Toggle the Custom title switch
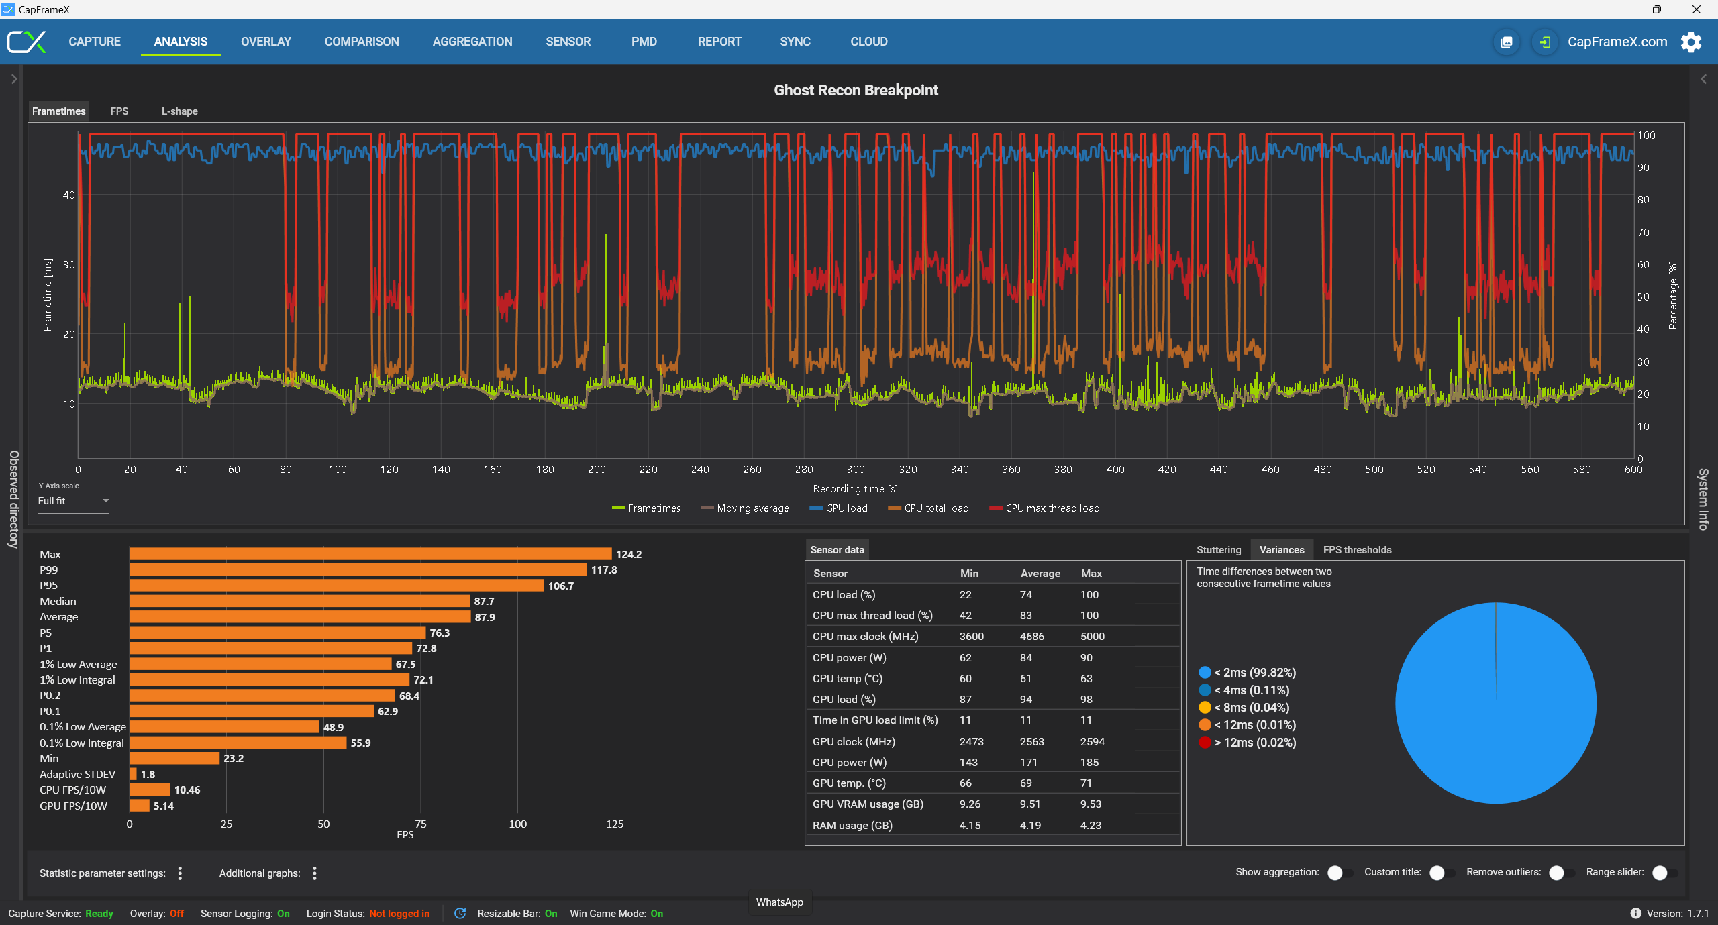 click(1442, 872)
